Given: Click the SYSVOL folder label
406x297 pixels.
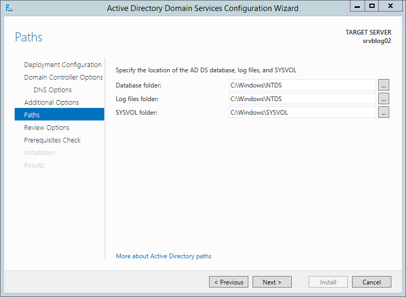Looking at the screenshot, I should coord(136,113).
